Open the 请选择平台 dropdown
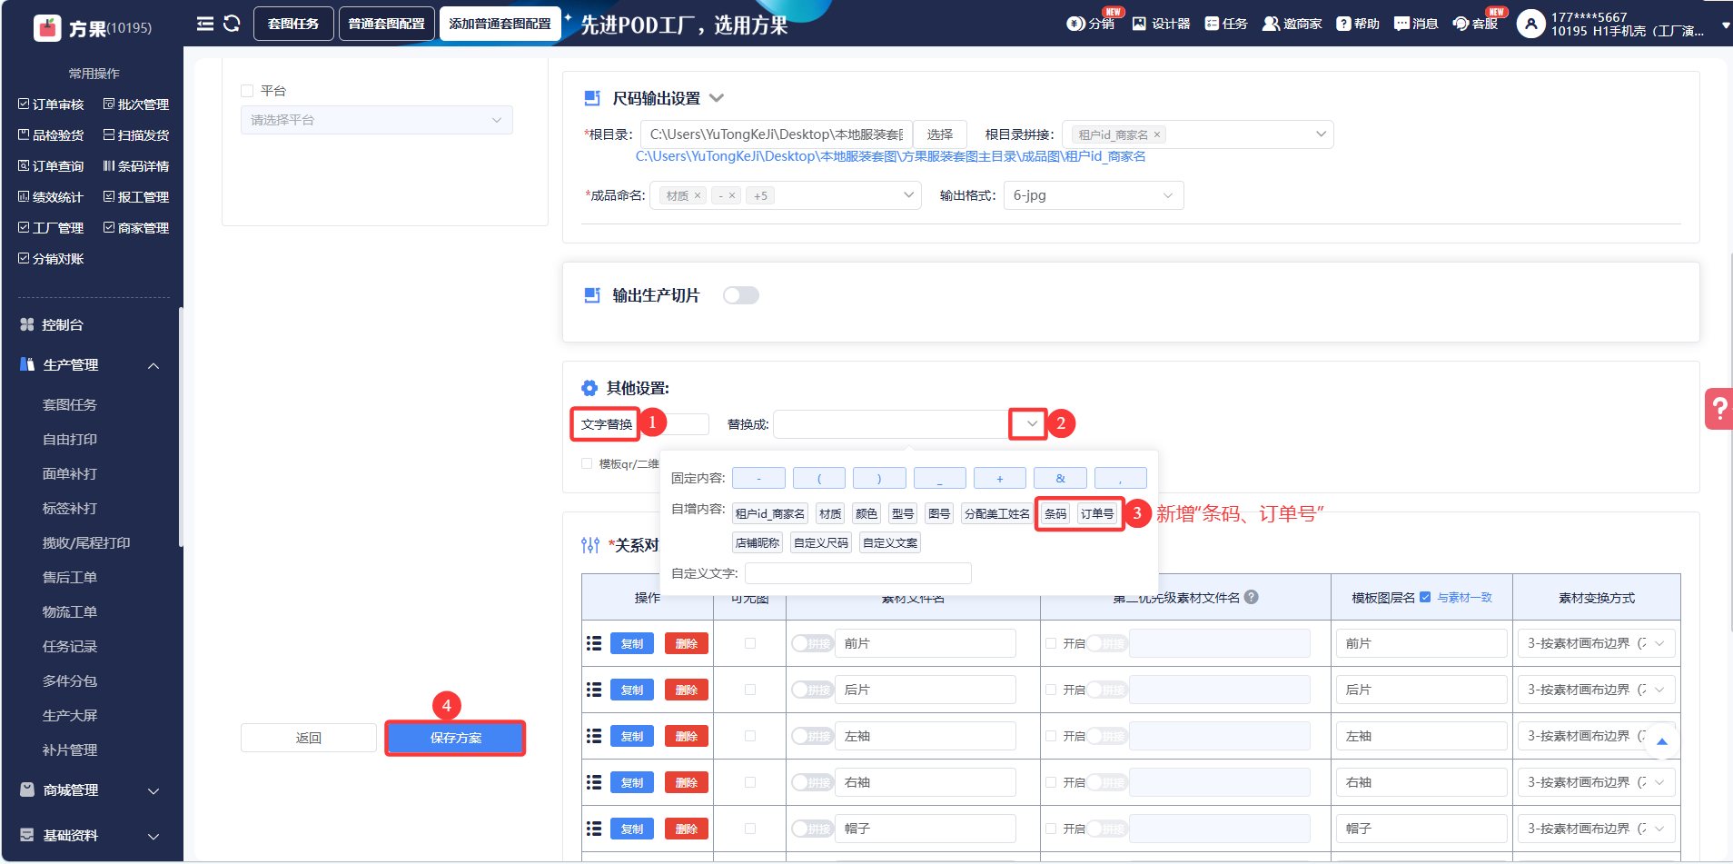The height and width of the screenshot is (864, 1733). [x=377, y=120]
